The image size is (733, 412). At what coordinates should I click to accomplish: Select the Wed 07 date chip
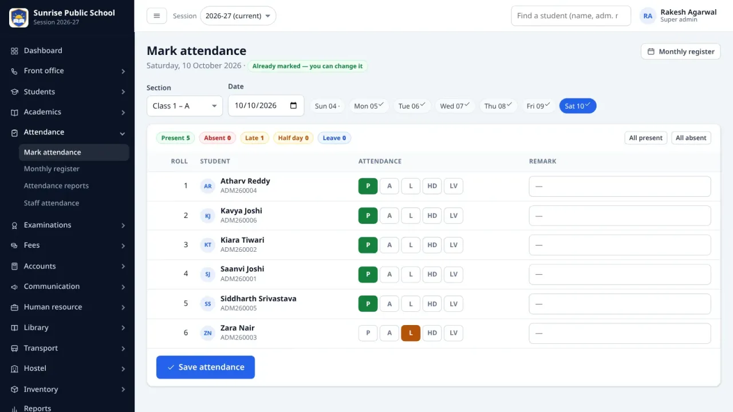click(x=455, y=106)
